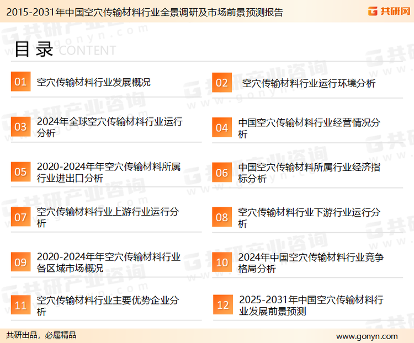This screenshot has height=343, width=414.
Task: Open chapter 2025-2031年发展前景预测
Action: click(x=311, y=306)
